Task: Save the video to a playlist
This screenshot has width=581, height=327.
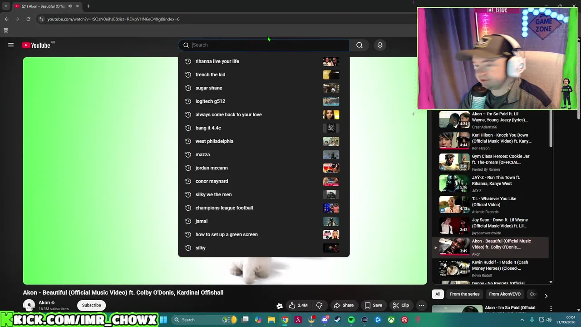Action: click(373, 305)
